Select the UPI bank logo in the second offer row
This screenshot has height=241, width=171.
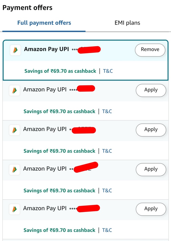click(x=14, y=90)
